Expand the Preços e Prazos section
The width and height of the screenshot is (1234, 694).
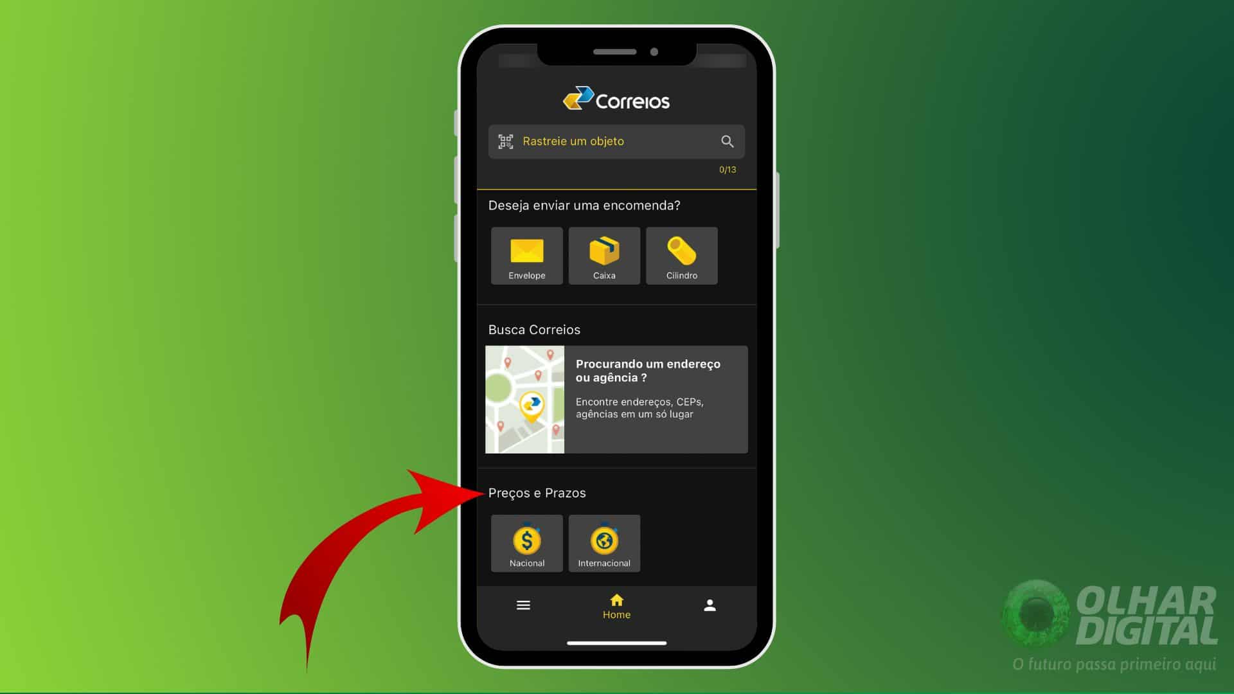[537, 492]
